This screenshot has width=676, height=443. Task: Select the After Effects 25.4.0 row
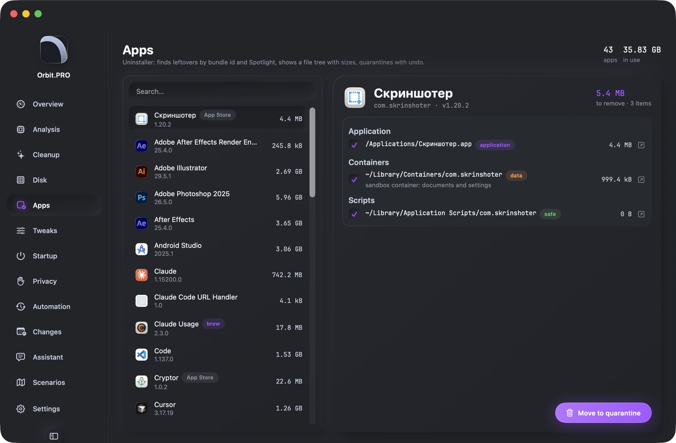(x=219, y=223)
